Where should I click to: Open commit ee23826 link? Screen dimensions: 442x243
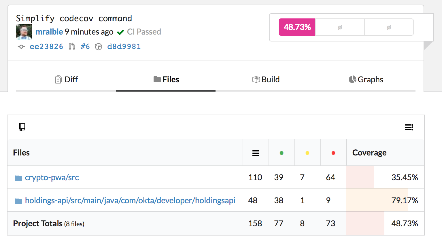[46, 47]
